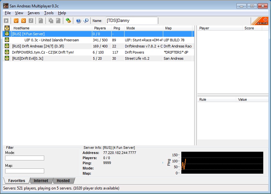Click the ping graph display
The height and width of the screenshot is (194, 271).
point(222,163)
